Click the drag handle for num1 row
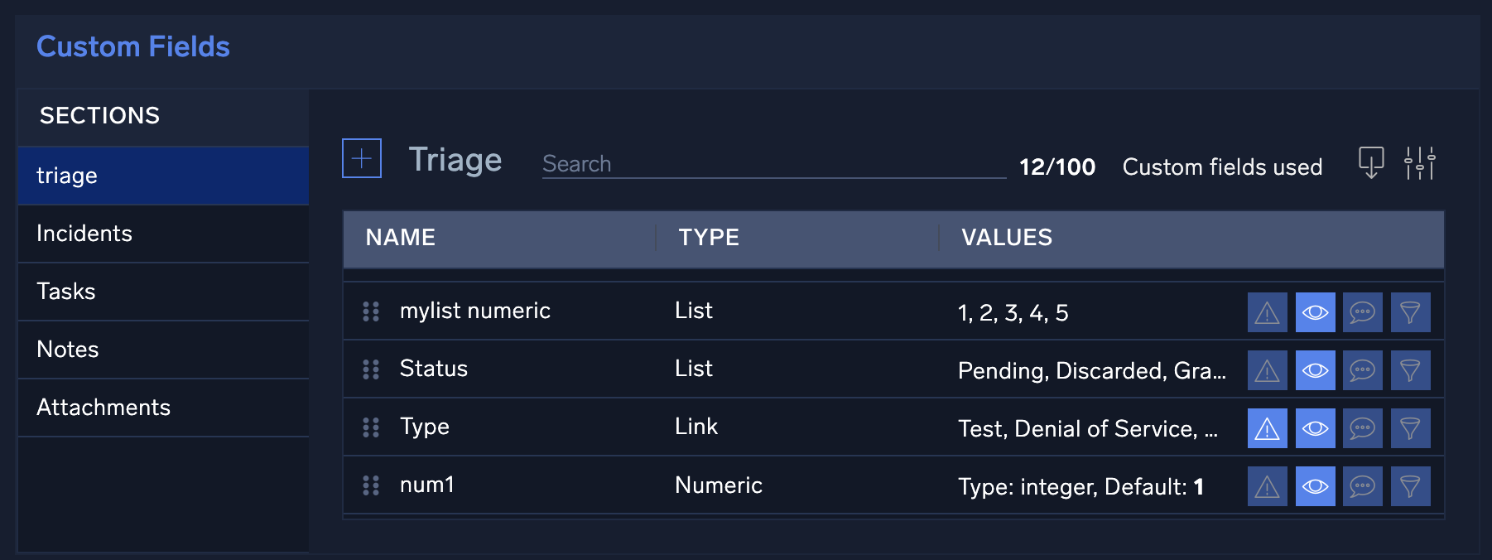Viewport: 1492px width, 560px height. 371,485
